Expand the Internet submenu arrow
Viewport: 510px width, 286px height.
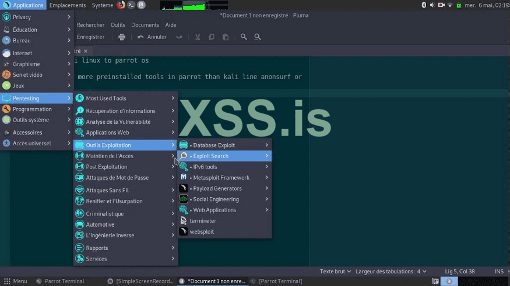tap(69, 53)
